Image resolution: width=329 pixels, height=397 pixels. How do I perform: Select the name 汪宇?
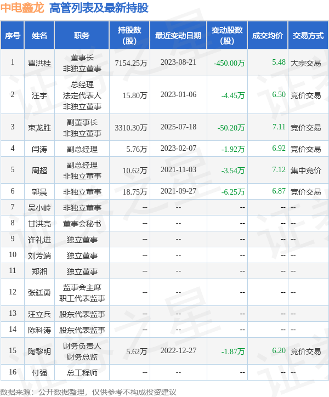click(39, 95)
